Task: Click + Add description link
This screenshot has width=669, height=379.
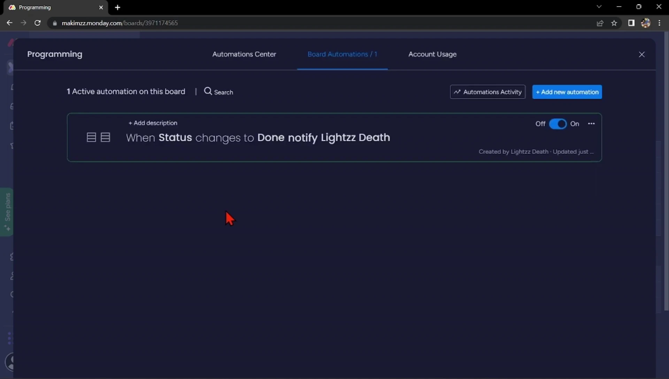Action: click(x=153, y=123)
